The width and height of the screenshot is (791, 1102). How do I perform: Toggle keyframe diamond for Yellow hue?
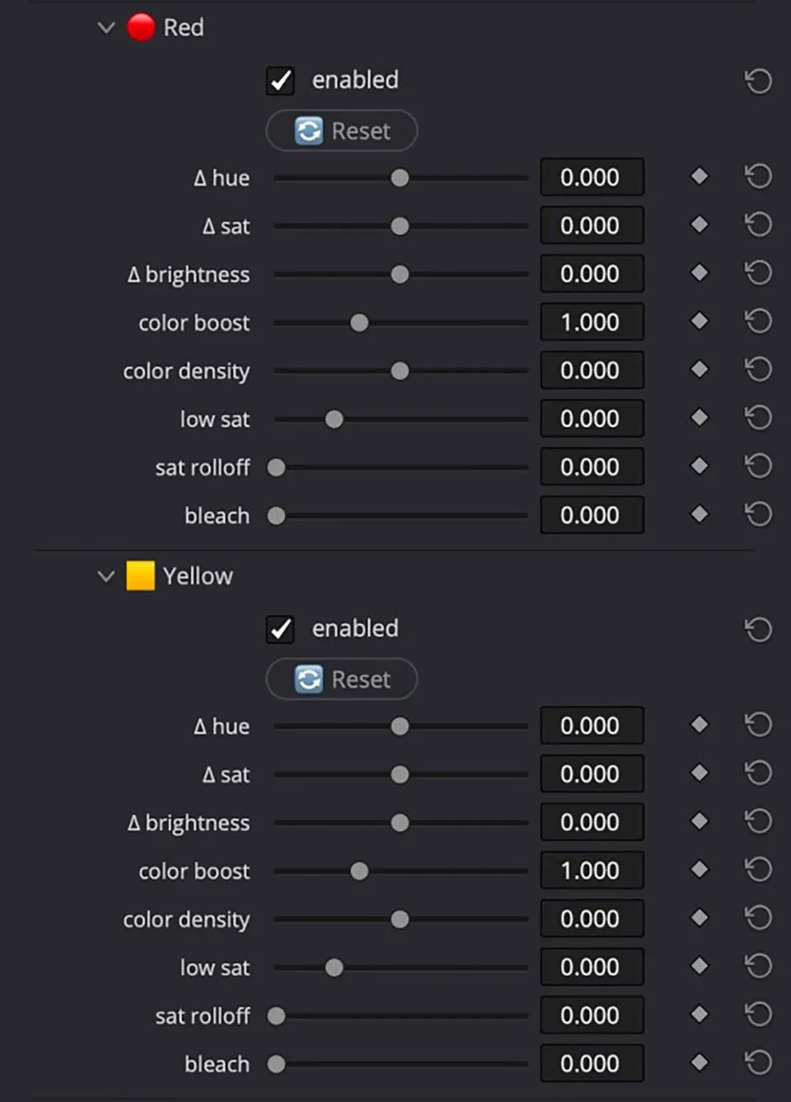tap(699, 725)
